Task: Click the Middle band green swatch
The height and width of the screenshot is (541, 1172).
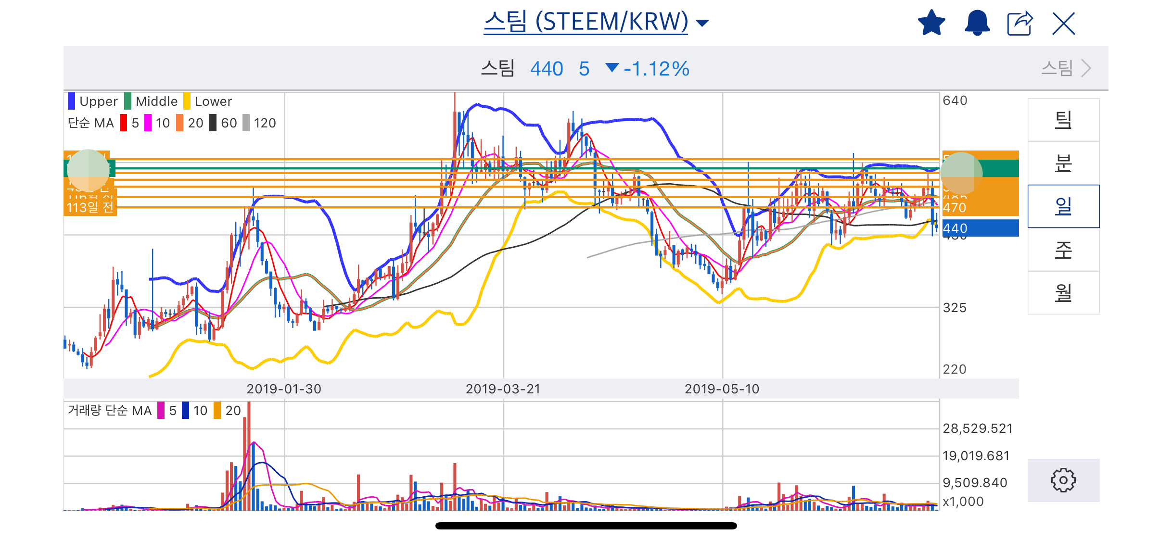Action: pos(127,101)
